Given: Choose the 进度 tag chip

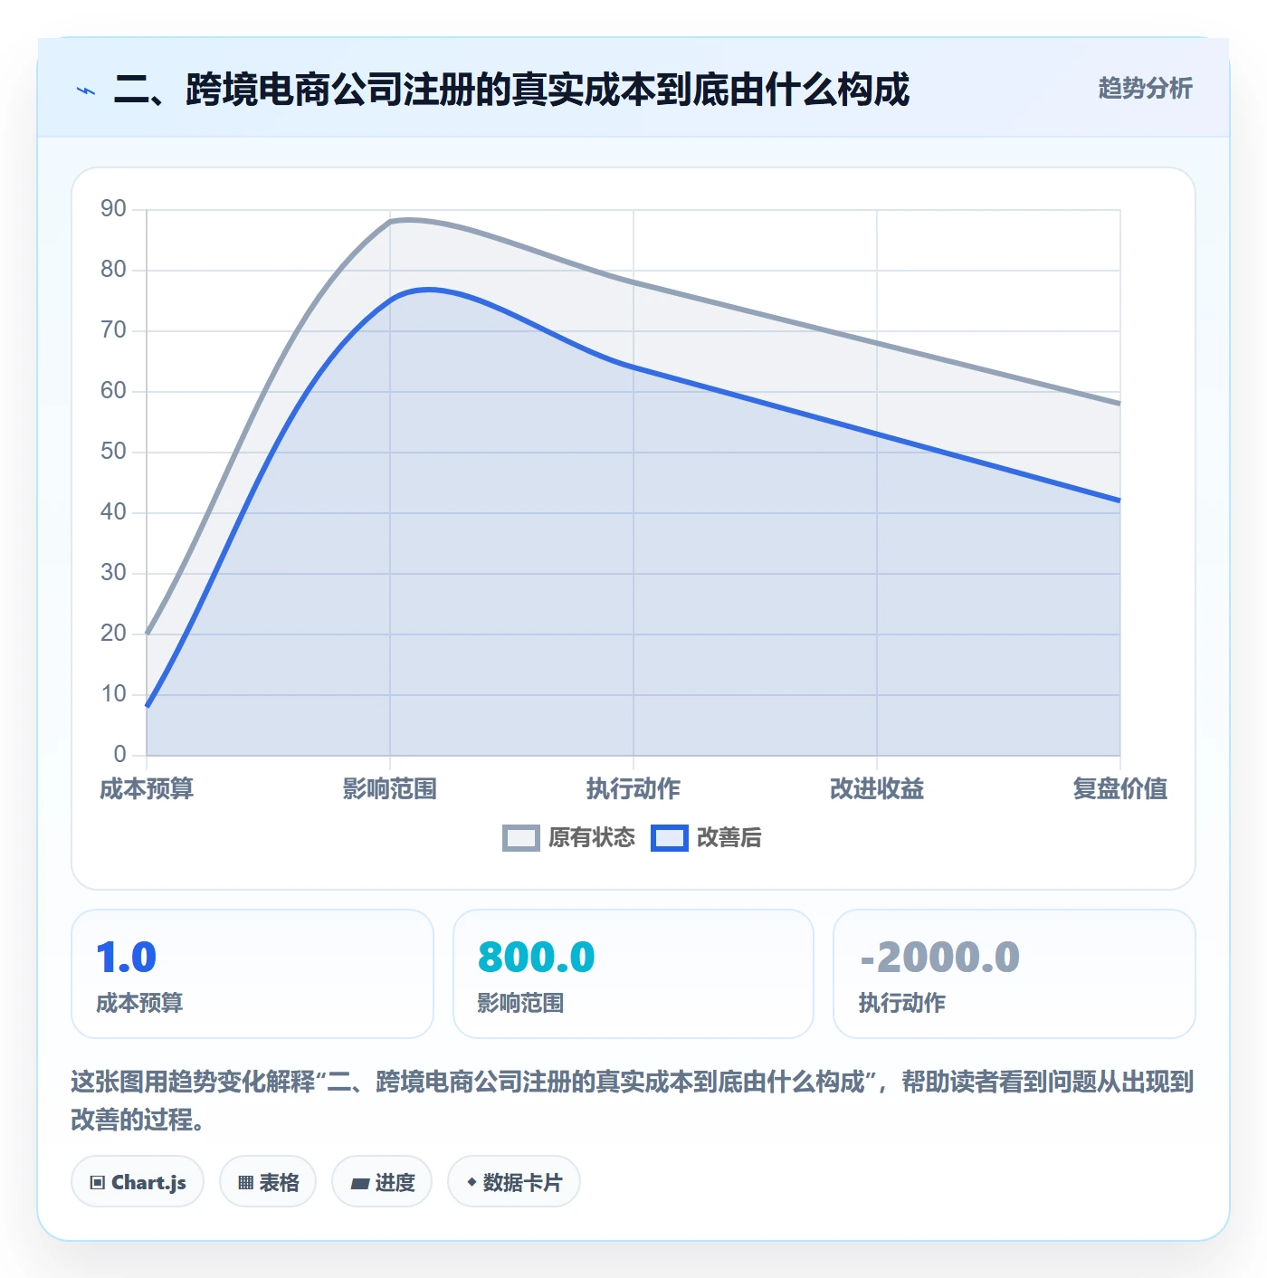Looking at the screenshot, I should click(382, 1181).
